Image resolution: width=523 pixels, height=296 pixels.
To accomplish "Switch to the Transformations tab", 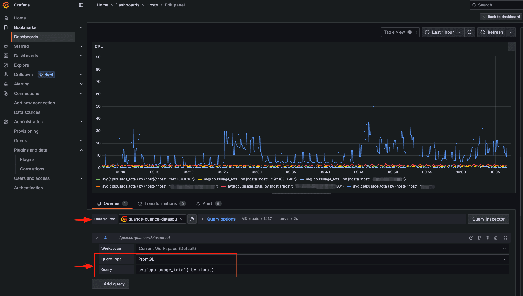I will [161, 203].
